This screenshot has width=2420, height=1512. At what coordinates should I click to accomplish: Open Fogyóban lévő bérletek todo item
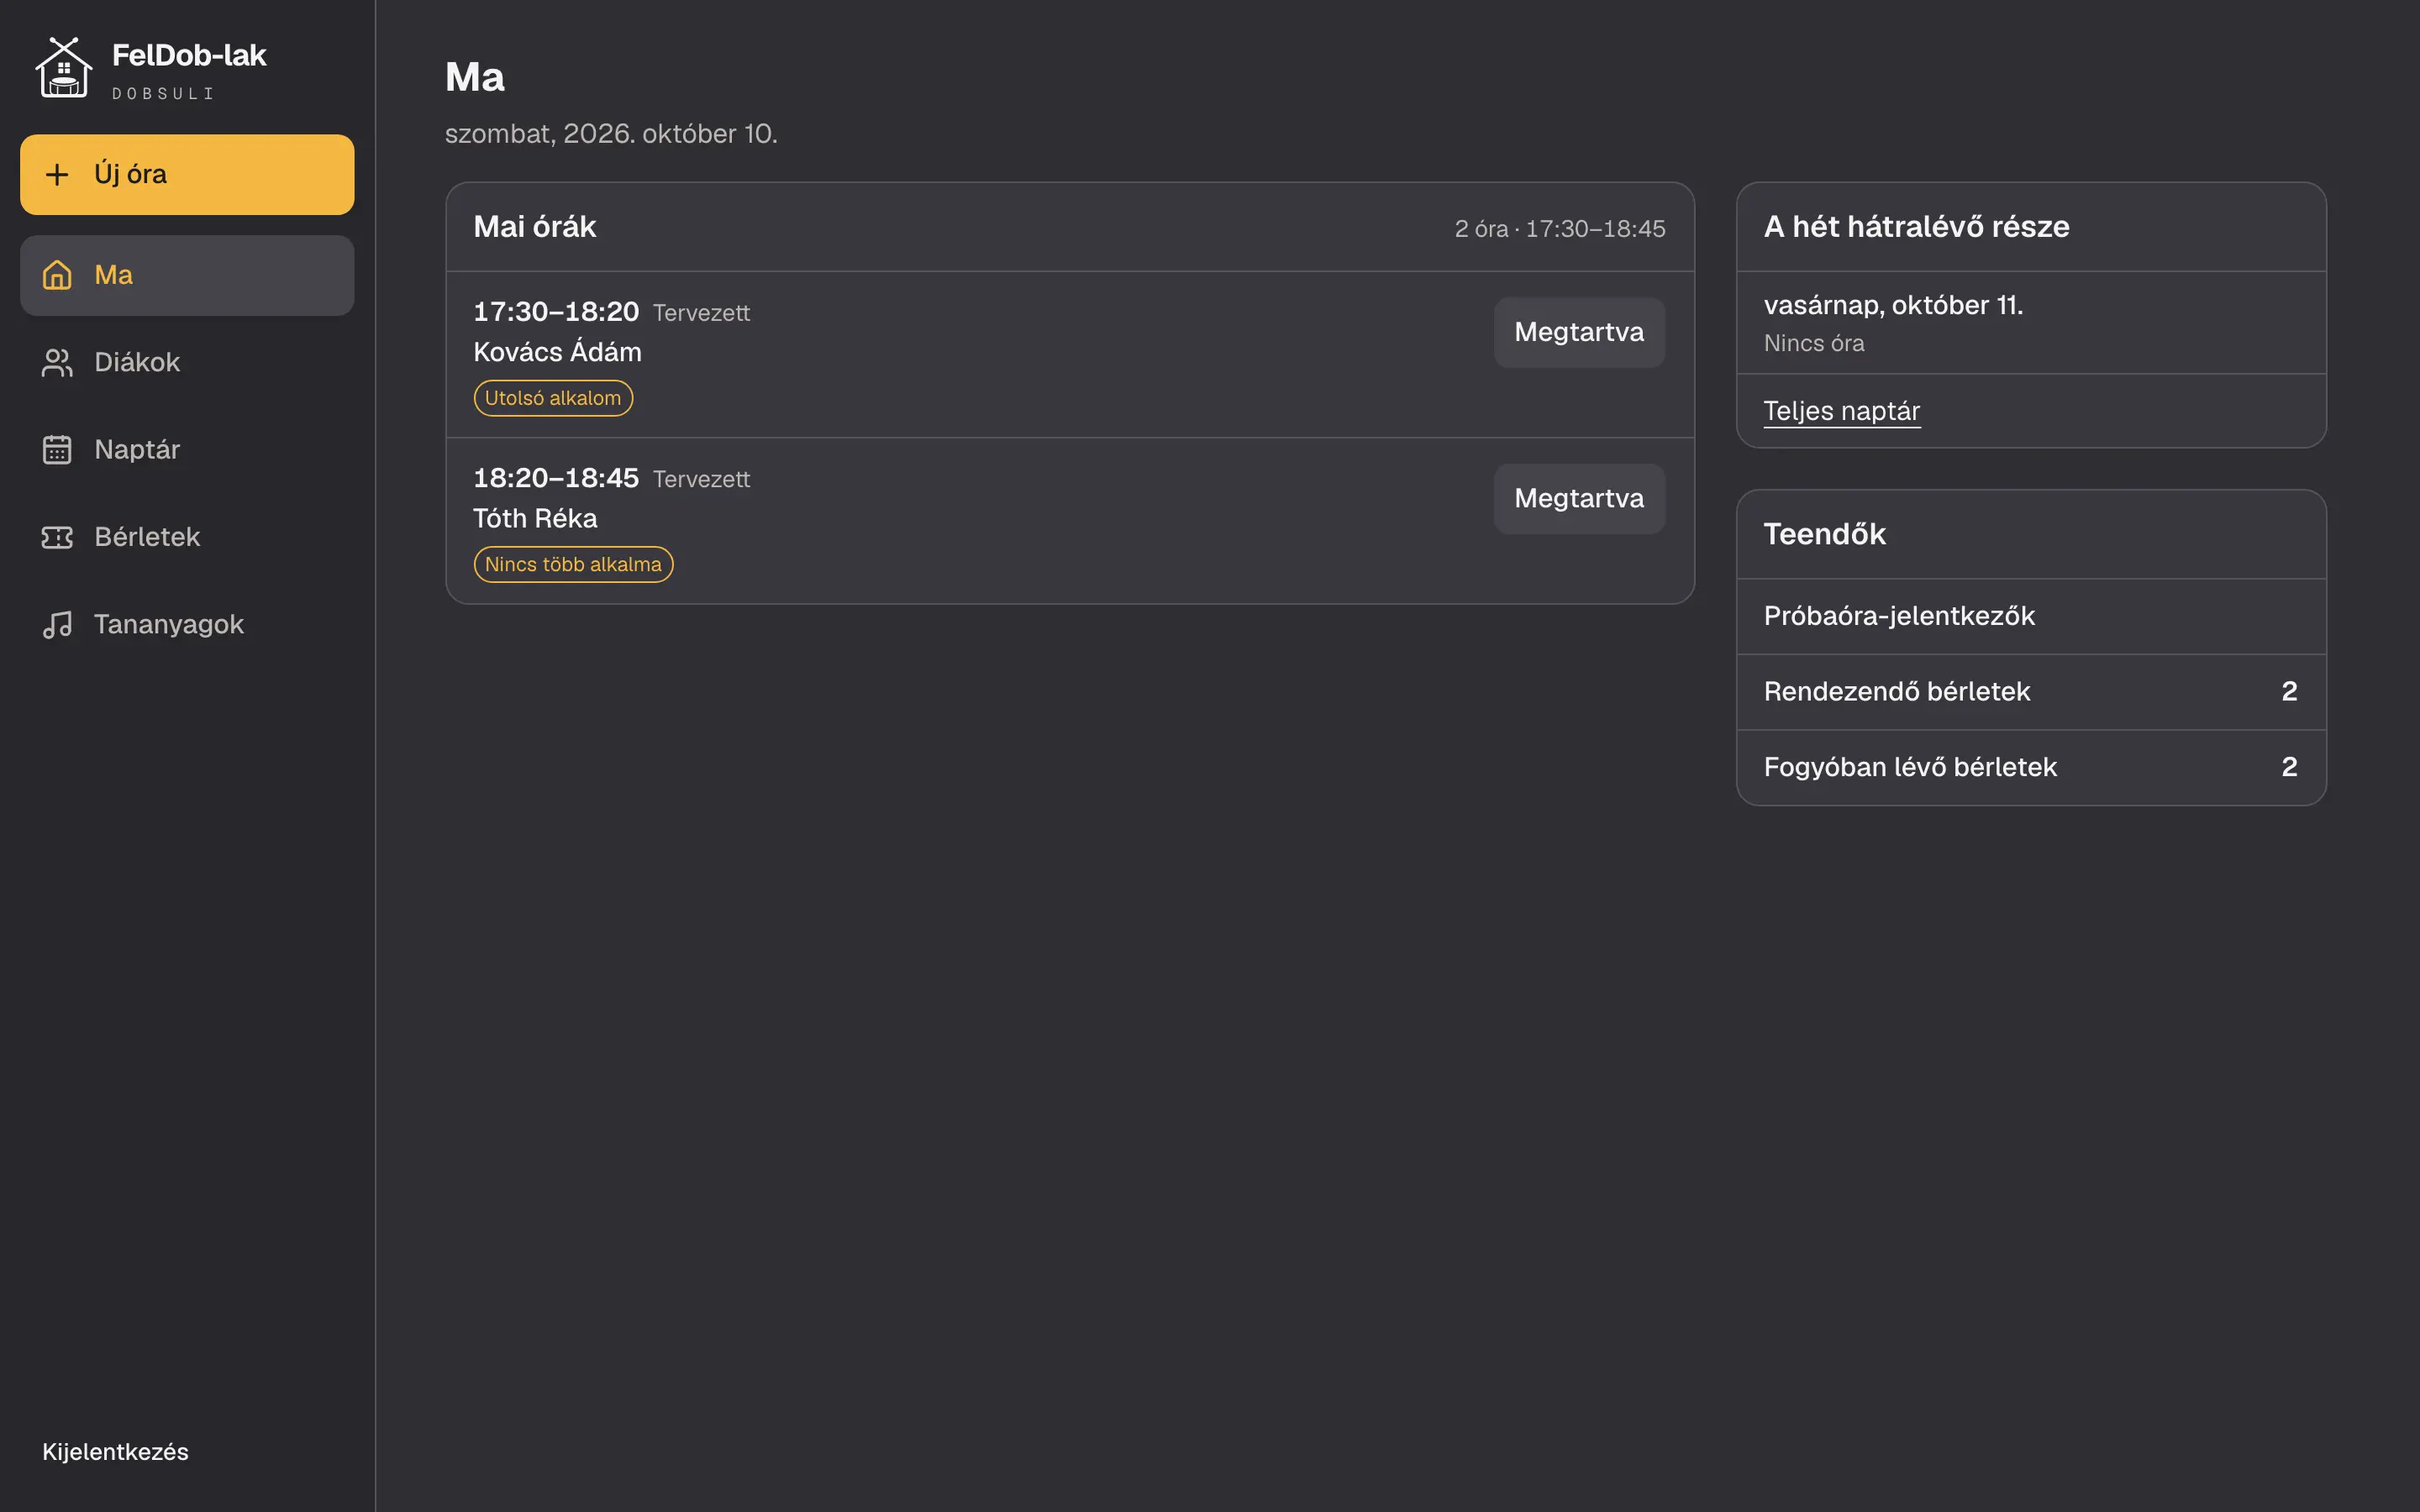pos(2031,767)
